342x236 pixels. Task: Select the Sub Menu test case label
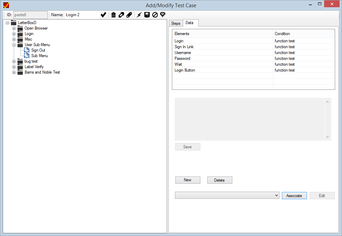40,56
